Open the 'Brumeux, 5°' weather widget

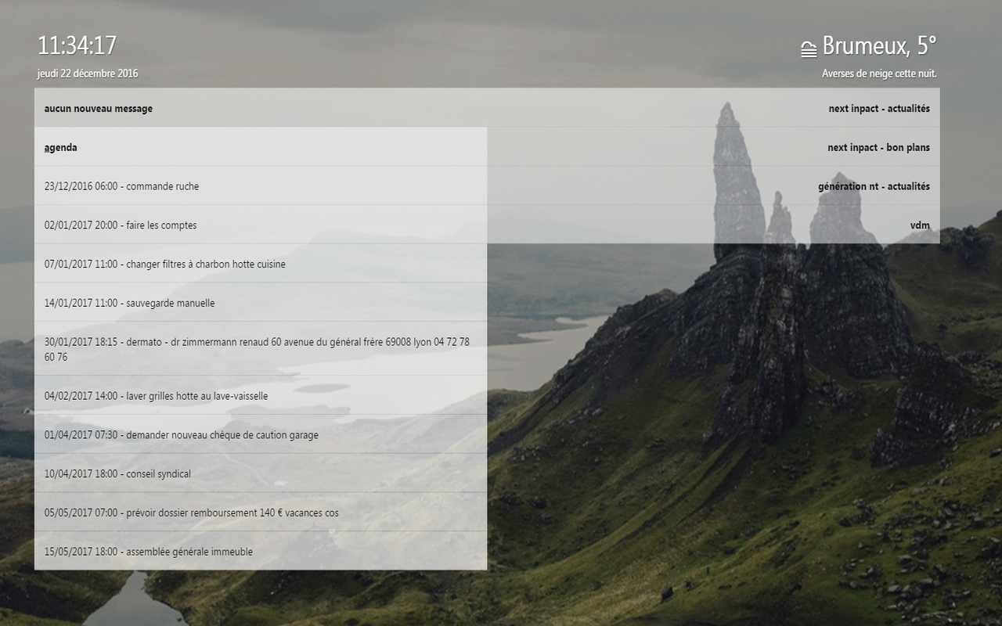pos(879,46)
